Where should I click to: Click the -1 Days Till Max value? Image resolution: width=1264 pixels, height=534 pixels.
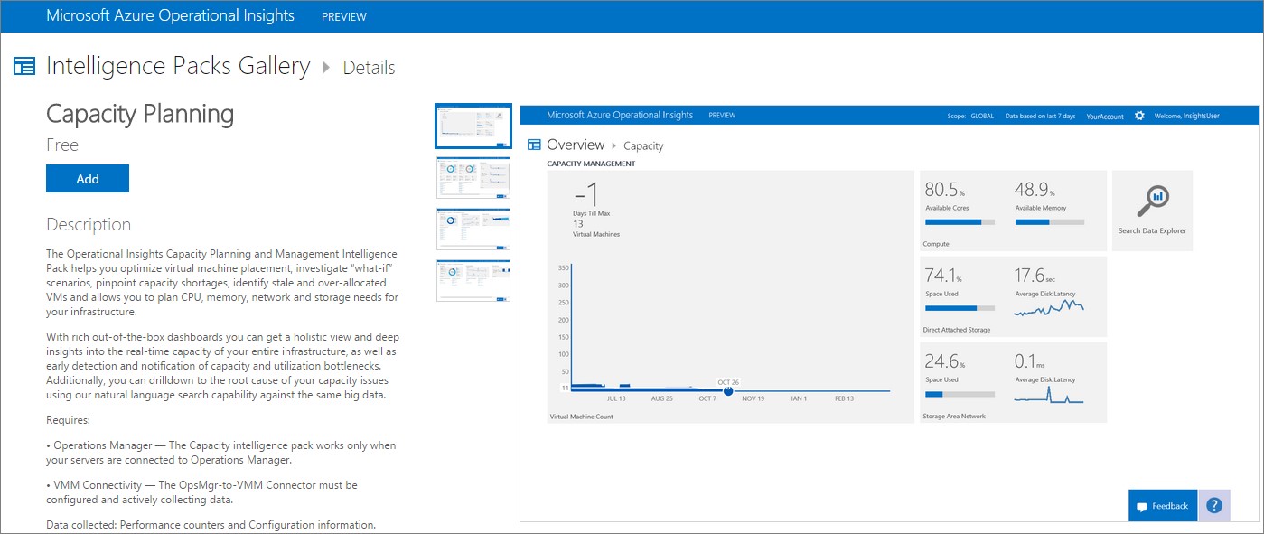click(x=586, y=194)
